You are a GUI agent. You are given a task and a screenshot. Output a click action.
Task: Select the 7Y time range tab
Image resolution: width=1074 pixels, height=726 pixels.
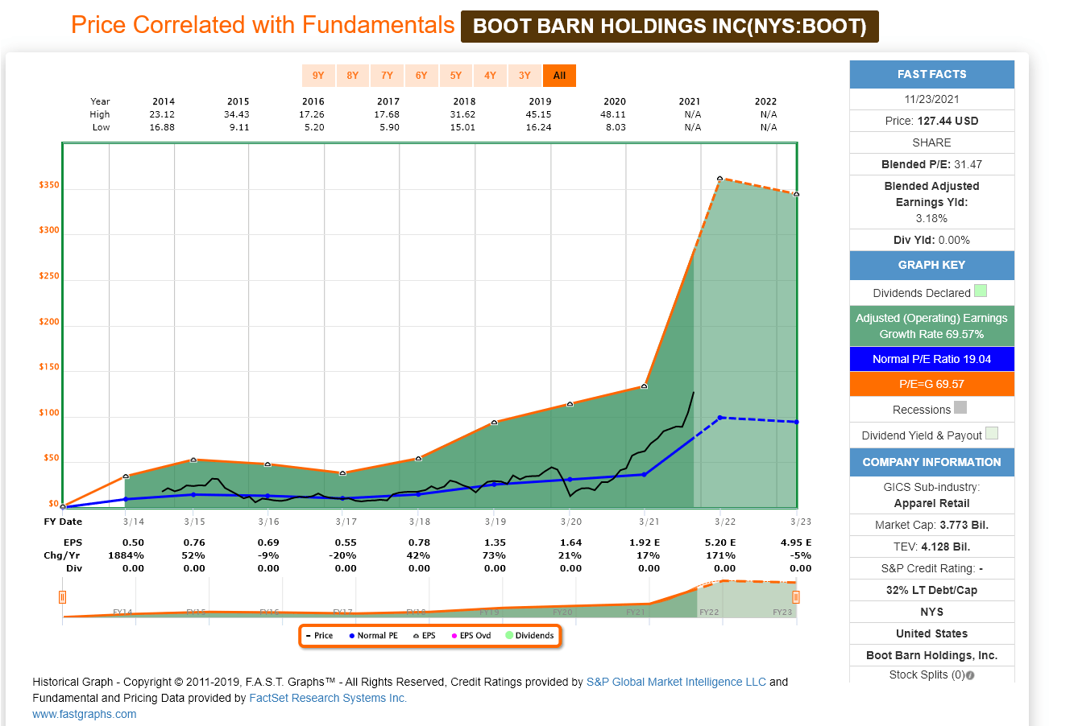pyautogui.click(x=388, y=76)
